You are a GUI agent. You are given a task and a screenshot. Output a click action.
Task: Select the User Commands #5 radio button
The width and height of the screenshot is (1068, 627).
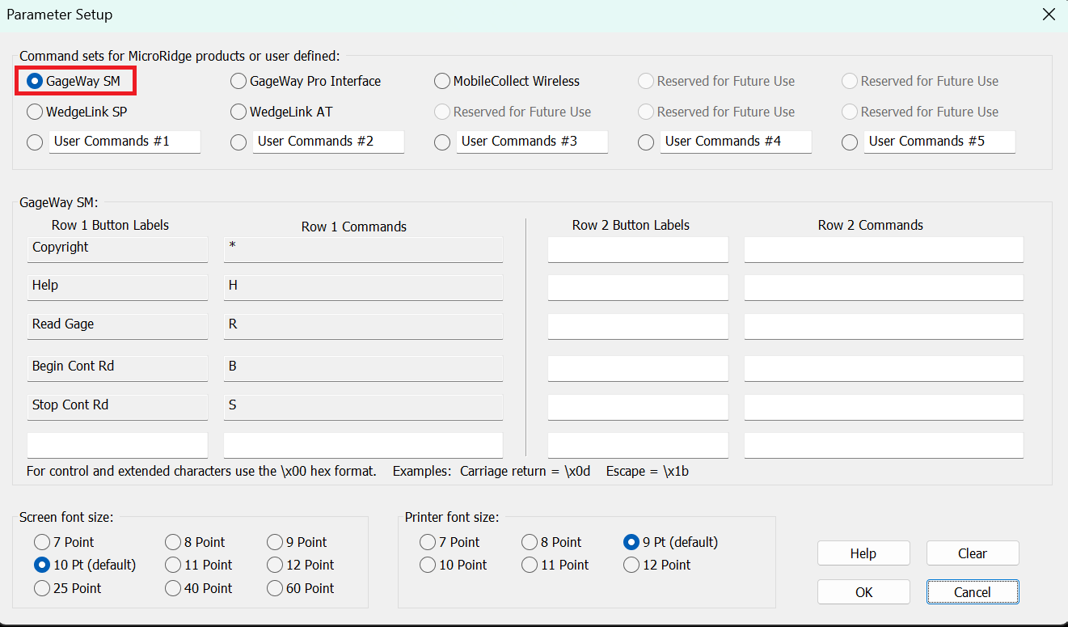[x=850, y=142]
